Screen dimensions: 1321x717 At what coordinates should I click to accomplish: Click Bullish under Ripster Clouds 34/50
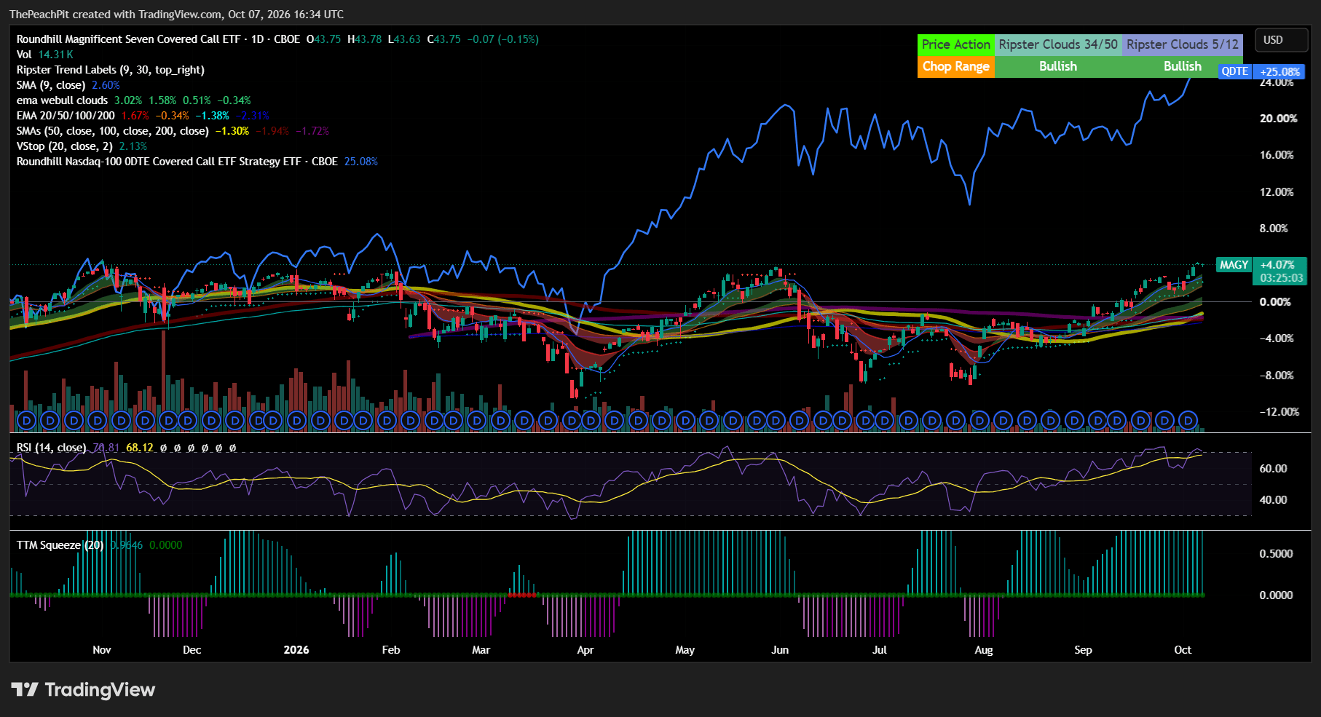pos(1058,66)
